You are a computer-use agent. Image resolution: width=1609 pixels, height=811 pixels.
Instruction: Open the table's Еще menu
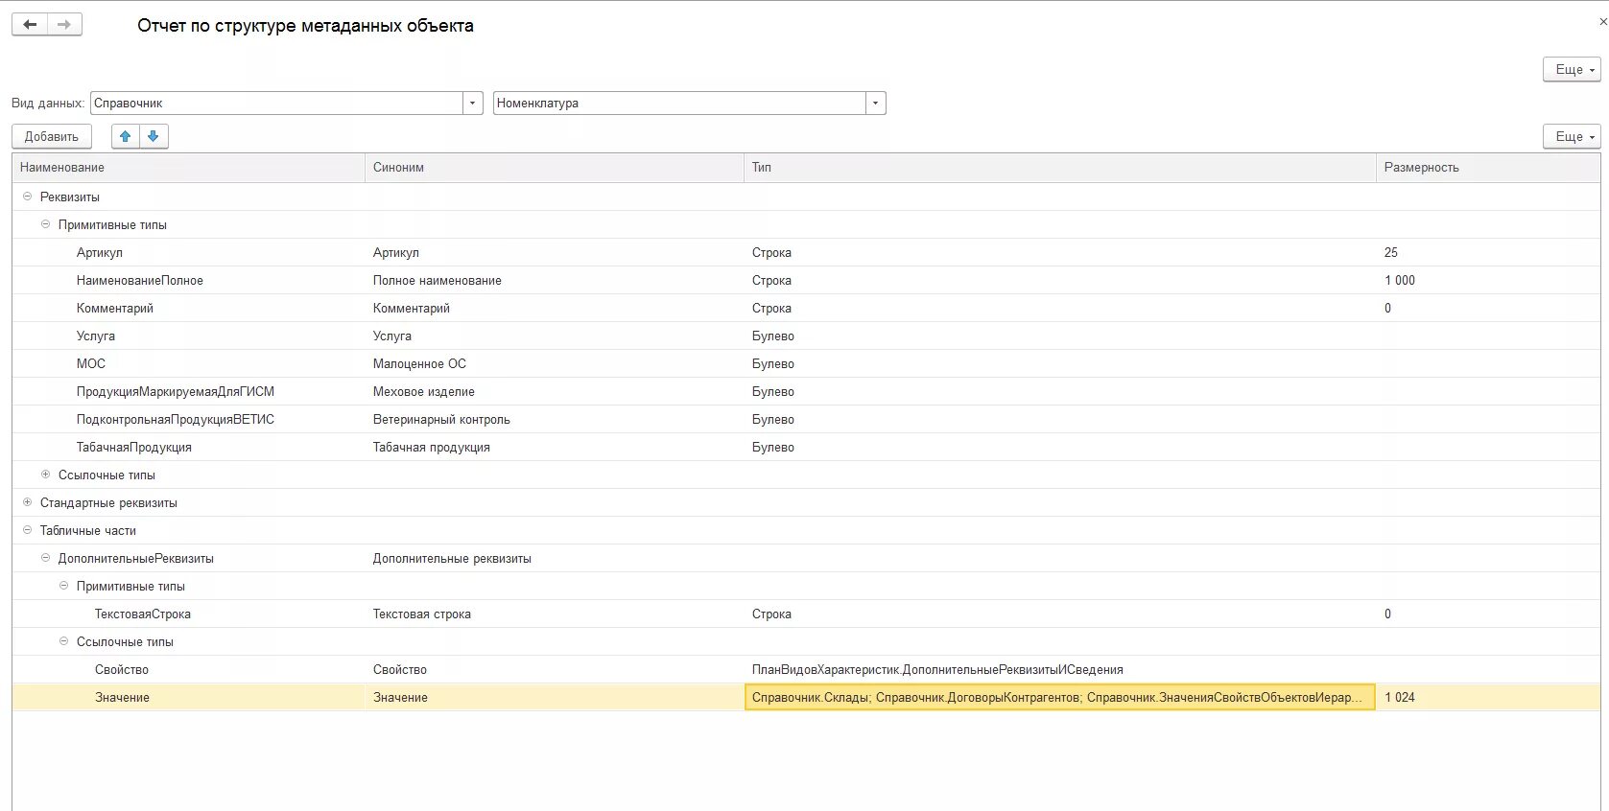coord(1571,136)
